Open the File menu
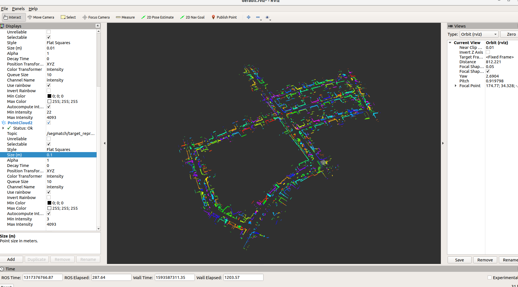Image resolution: width=518 pixels, height=287 pixels. (x=5, y=9)
